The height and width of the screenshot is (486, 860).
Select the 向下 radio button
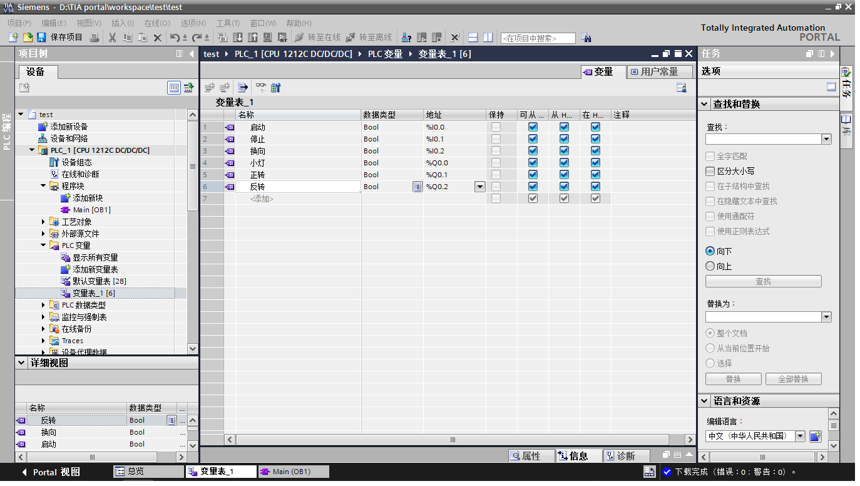click(710, 251)
